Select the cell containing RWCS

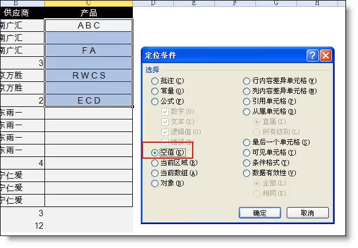(89, 76)
